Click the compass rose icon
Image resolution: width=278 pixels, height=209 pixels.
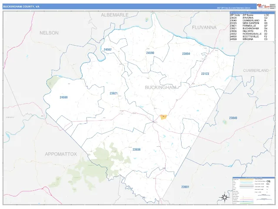pyautogui.click(x=225, y=197)
